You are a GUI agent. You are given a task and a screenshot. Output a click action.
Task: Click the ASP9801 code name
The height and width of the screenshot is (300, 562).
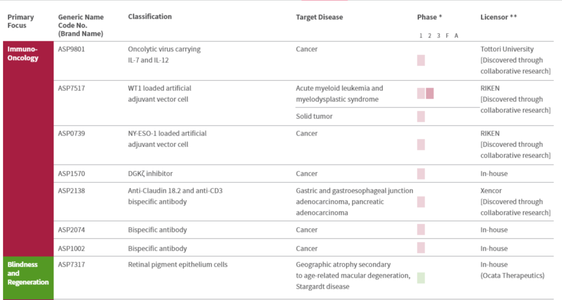(71, 49)
